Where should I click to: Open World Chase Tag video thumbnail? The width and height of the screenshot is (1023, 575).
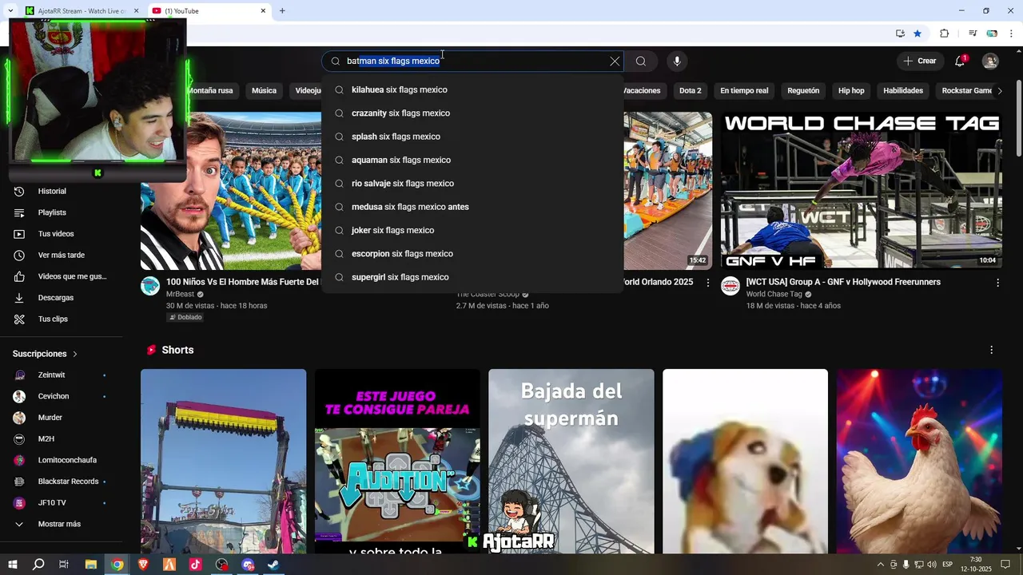(x=862, y=191)
